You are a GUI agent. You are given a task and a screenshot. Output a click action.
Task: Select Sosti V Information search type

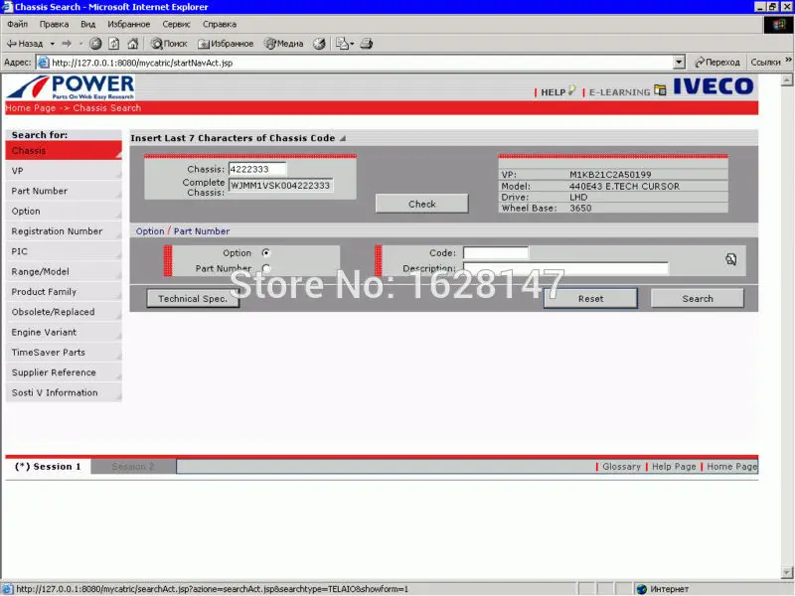coord(64,392)
